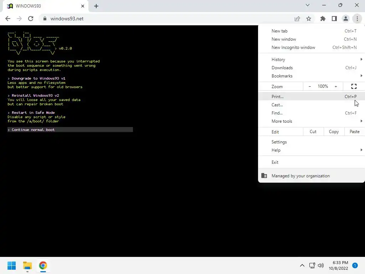Screen dimensions: 365x274
Task: Click Managed by your organization
Action: point(312,176)
